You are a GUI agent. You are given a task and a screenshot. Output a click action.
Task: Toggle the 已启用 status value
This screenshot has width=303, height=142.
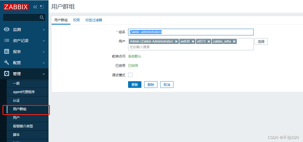point(133,65)
